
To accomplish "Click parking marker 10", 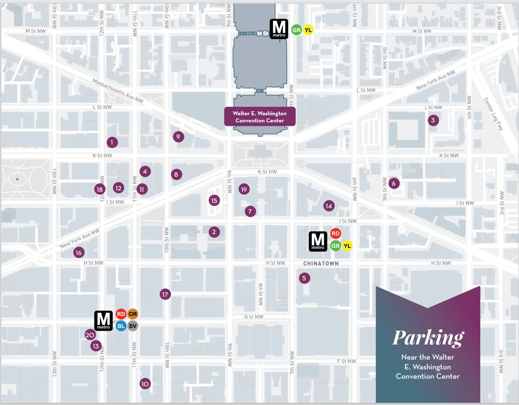I will coord(145,384).
